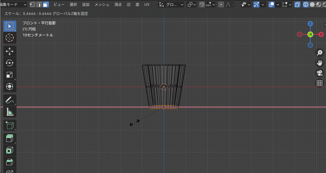
Task: Open the 面 menu
Action: (137, 5)
